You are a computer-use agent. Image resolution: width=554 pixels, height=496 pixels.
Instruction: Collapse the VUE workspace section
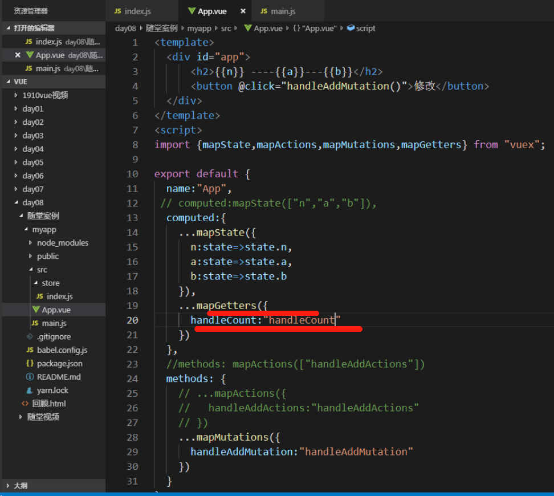pos(8,82)
